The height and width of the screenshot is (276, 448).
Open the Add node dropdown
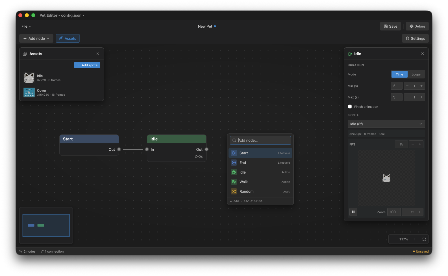[36, 38]
